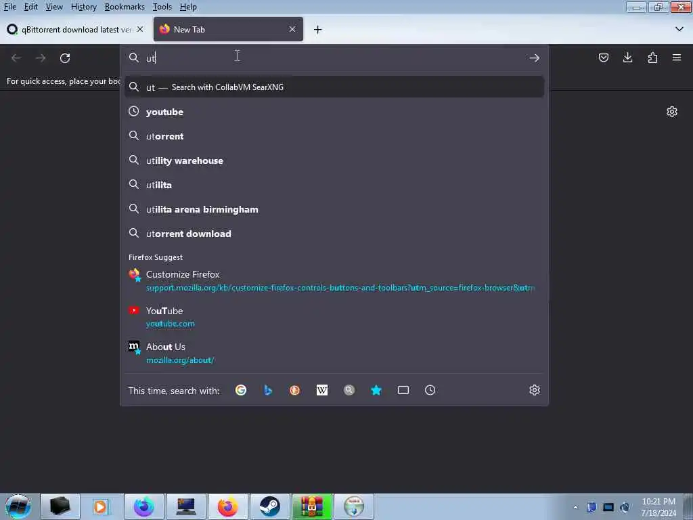The height and width of the screenshot is (520, 693).
Task: Open new tab page settings gear
Action: (x=672, y=112)
